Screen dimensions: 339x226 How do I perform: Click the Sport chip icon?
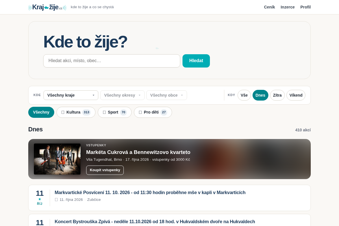tap(104, 112)
